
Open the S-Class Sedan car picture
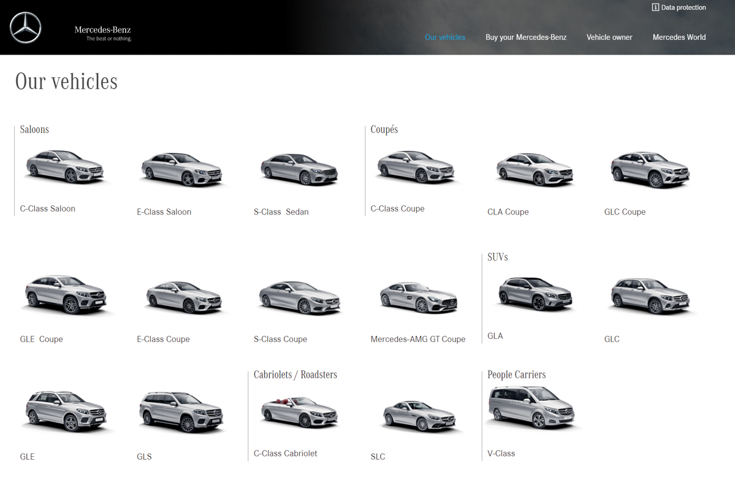click(x=299, y=170)
